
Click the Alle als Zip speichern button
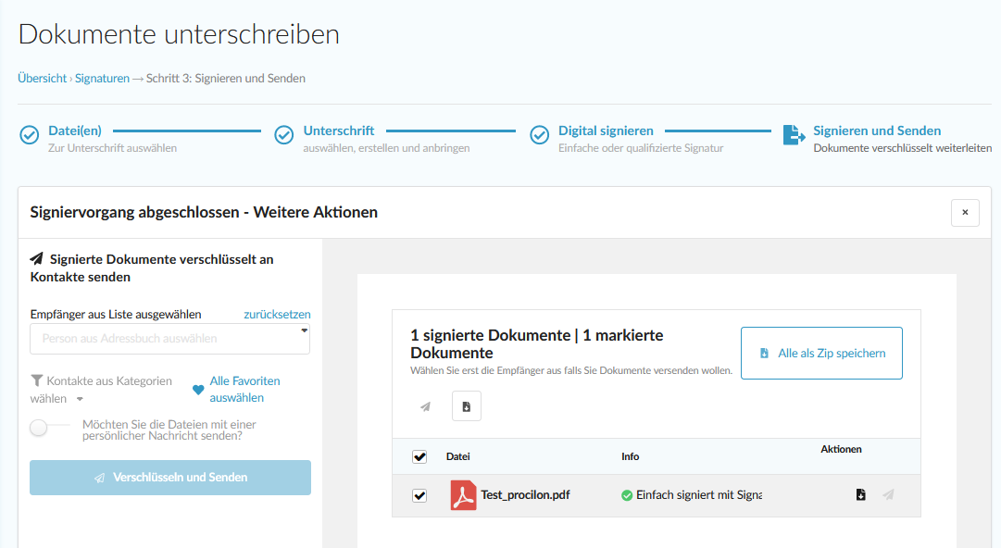(x=821, y=353)
